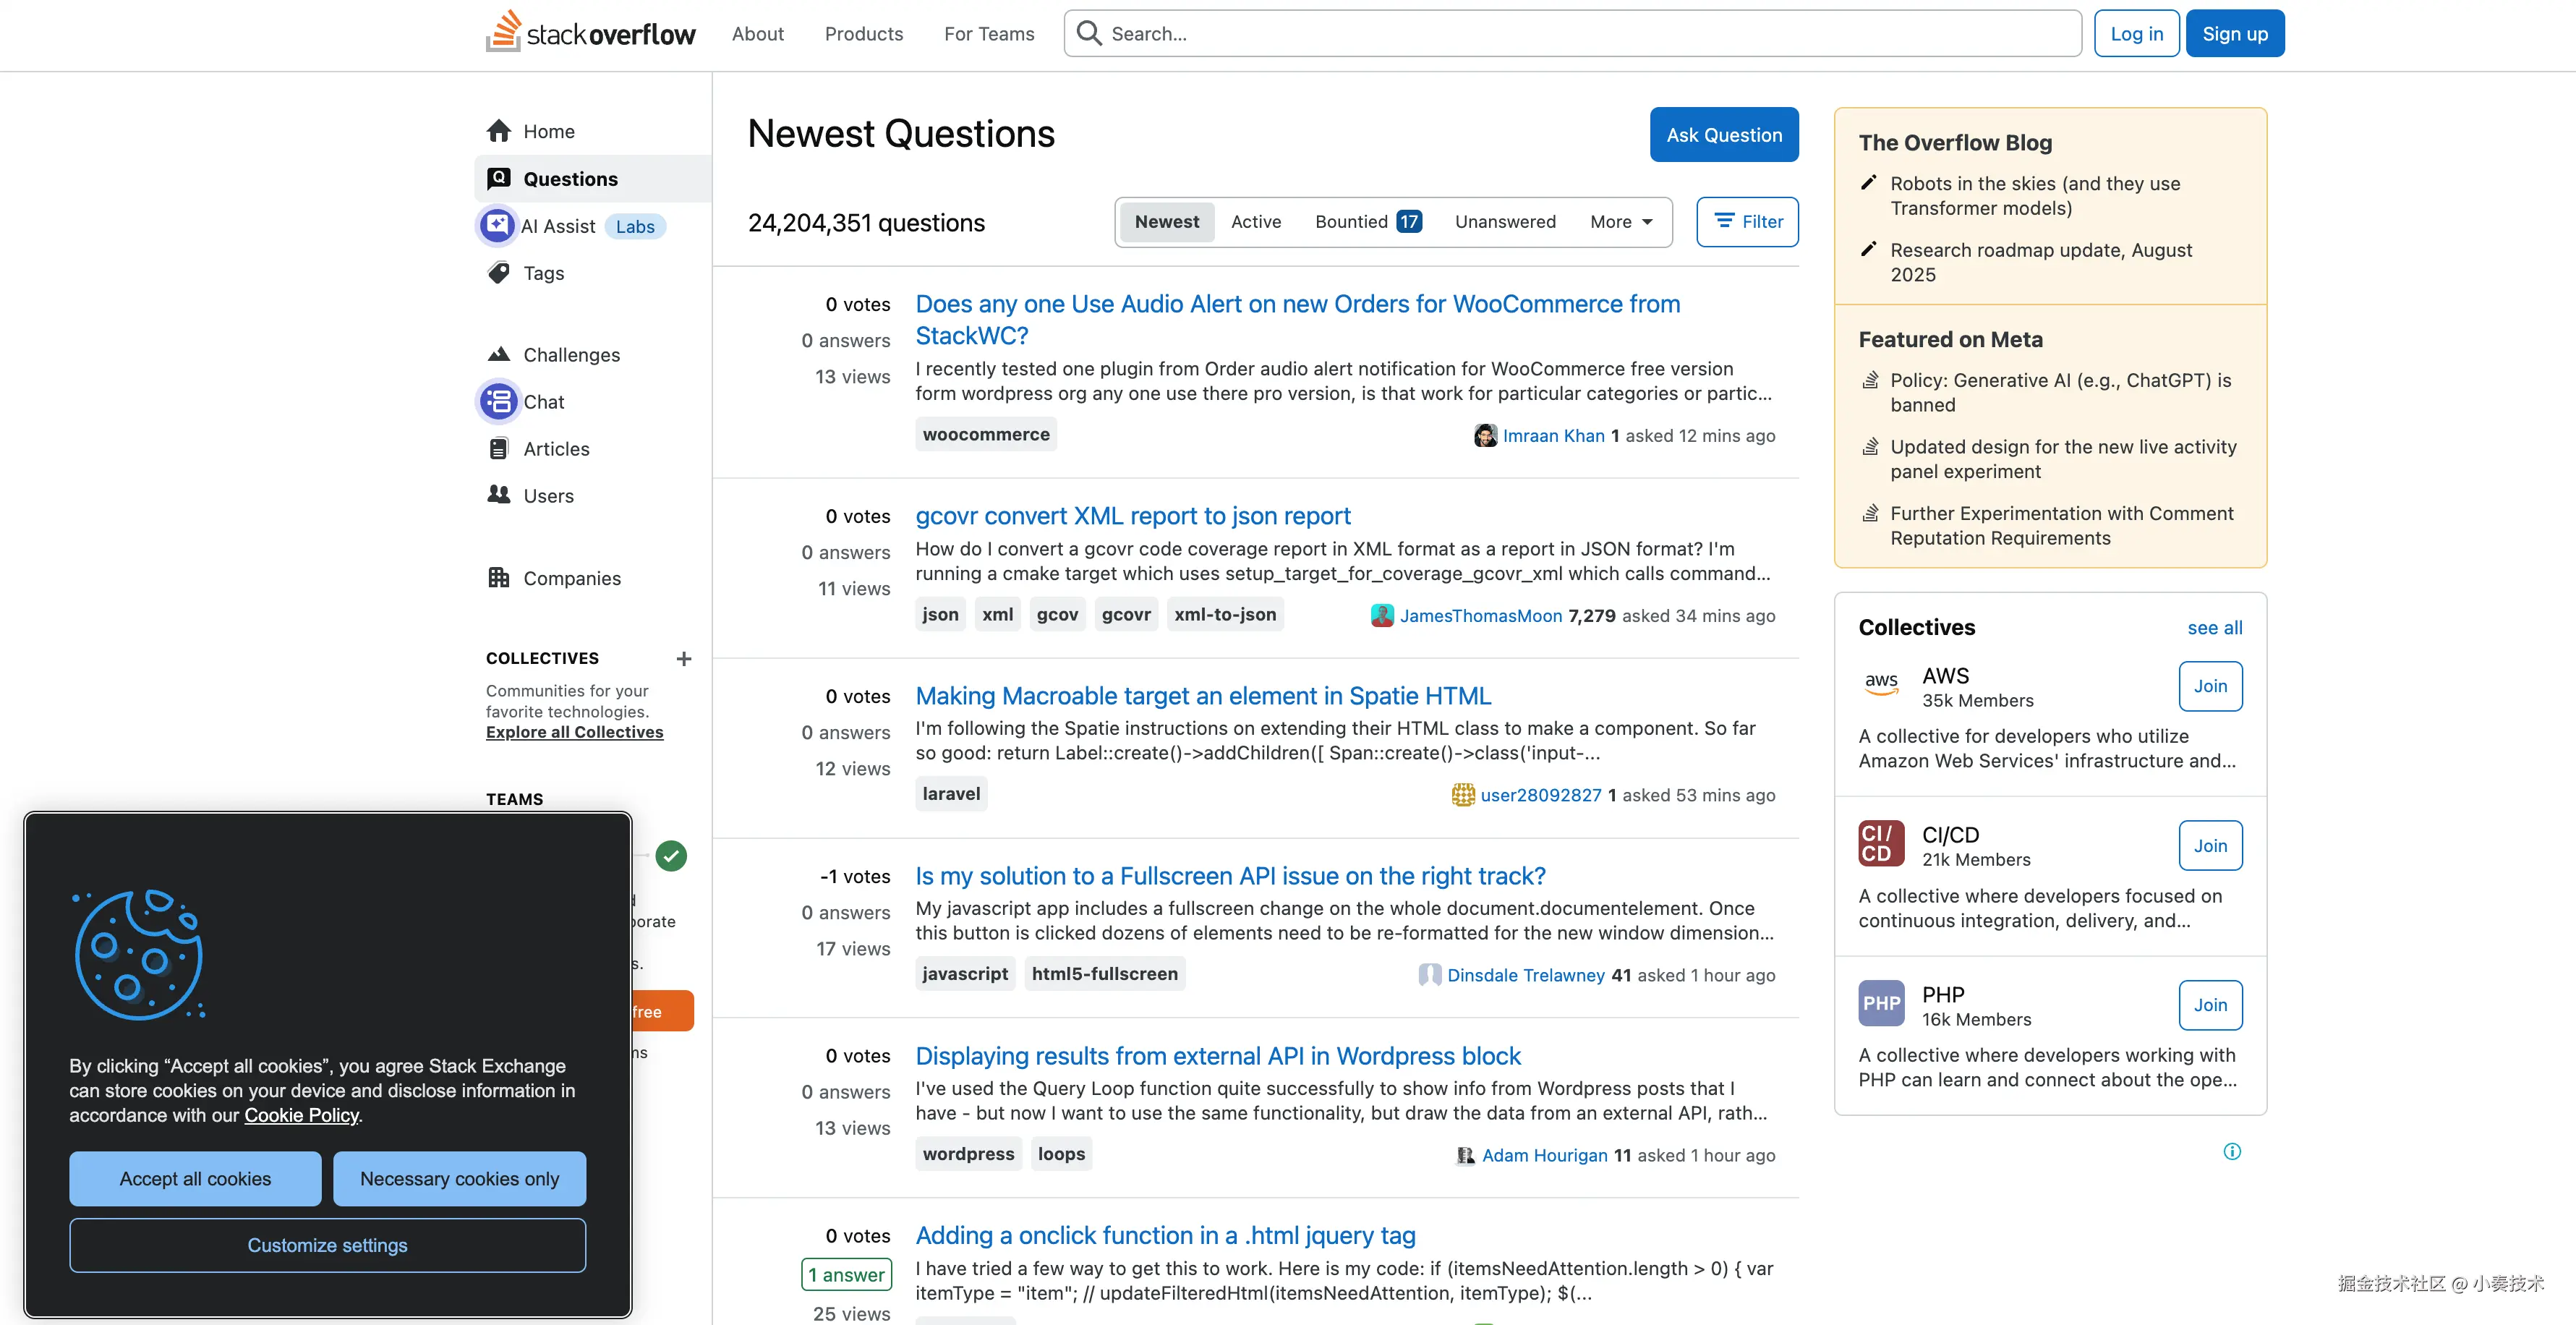Click the Home house icon
The image size is (2576, 1325).
(499, 131)
